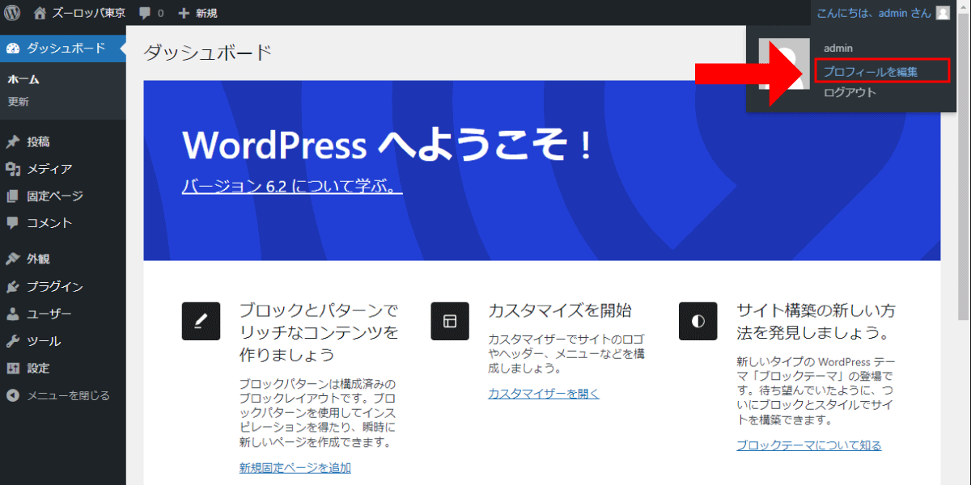Open 新規固定ページを追加 link

point(295,467)
